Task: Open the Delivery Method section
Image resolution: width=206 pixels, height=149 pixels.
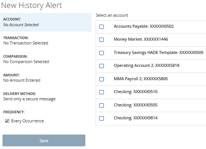Action: 46,96
